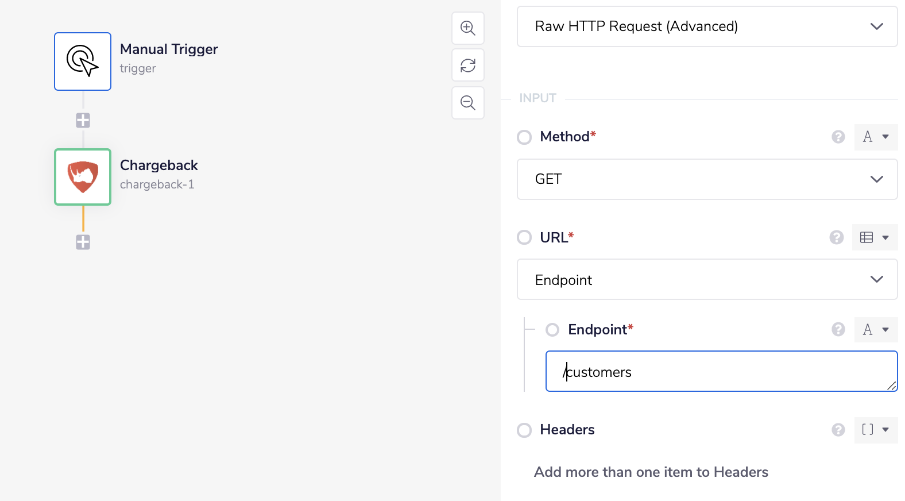View help for the Headers field
905x501 pixels.
point(838,430)
